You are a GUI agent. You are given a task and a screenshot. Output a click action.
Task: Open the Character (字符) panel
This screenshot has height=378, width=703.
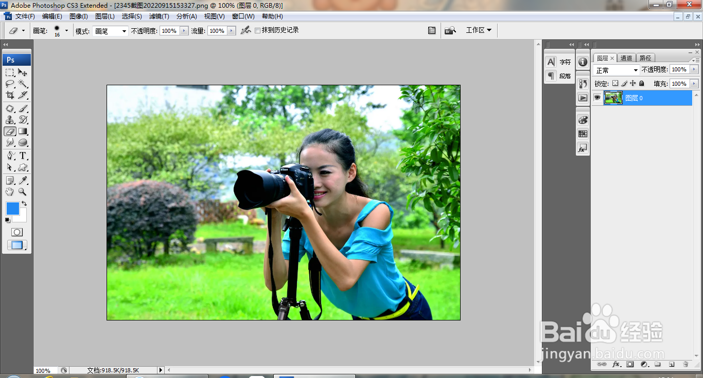pos(559,62)
